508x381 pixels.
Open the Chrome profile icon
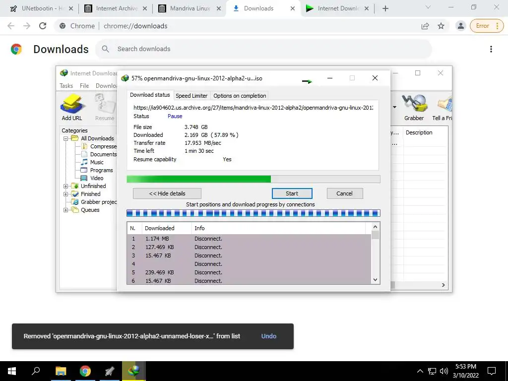tap(461, 26)
